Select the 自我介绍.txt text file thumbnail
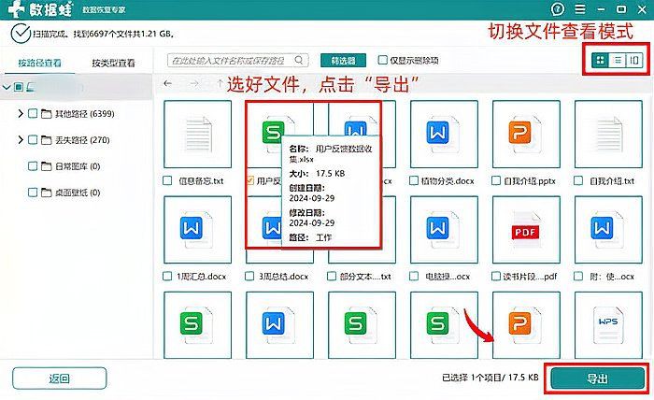Viewport: 654px width, 400px height. (608, 135)
